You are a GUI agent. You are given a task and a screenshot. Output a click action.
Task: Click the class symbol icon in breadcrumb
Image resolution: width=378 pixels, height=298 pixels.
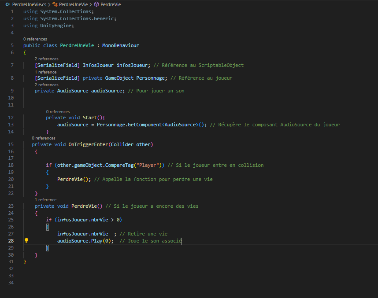coord(55,4)
